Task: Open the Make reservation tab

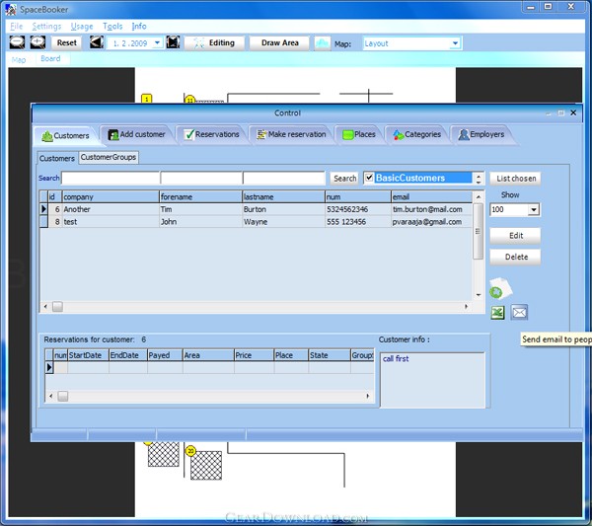Action: 291,134
